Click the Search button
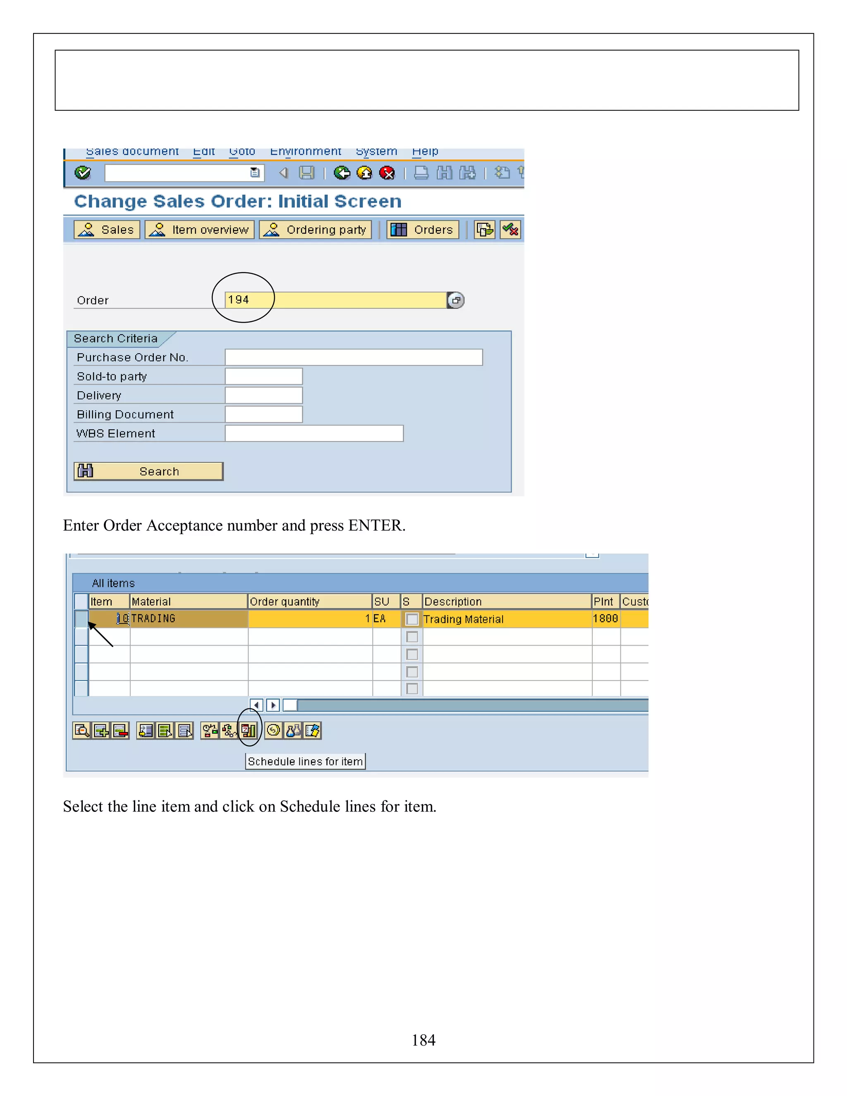 [x=148, y=471]
